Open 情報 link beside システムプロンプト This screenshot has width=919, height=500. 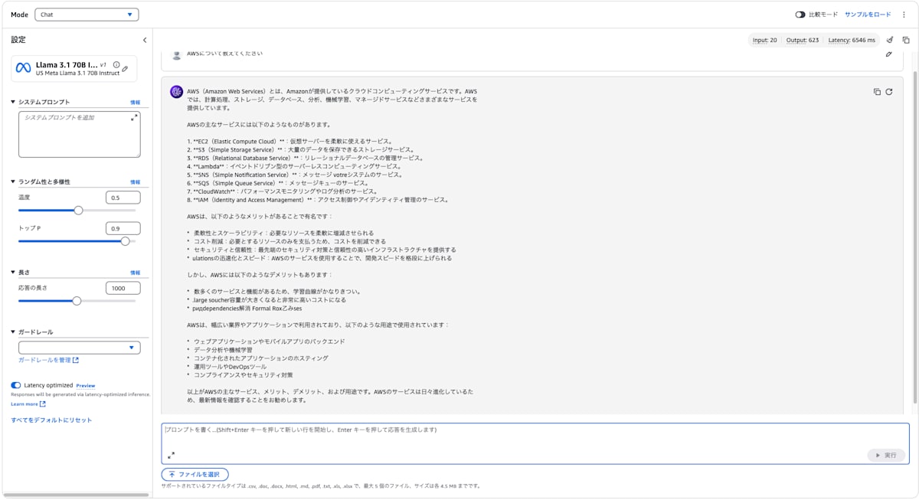135,102
